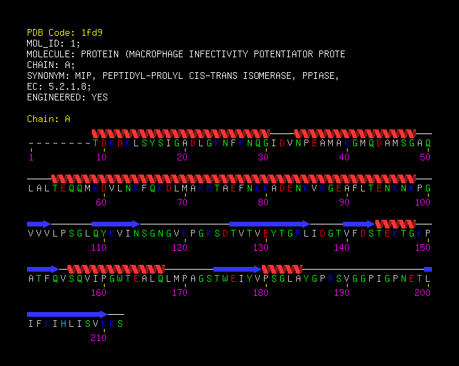Click the blue strand arrow above residues 151-154
The width and height of the screenshot is (459, 366).
pyautogui.click(x=43, y=269)
